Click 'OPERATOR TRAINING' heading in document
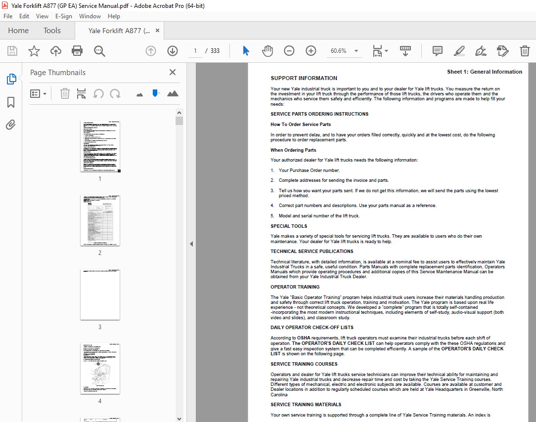Screen dimensions: 536x422 pos(295,287)
